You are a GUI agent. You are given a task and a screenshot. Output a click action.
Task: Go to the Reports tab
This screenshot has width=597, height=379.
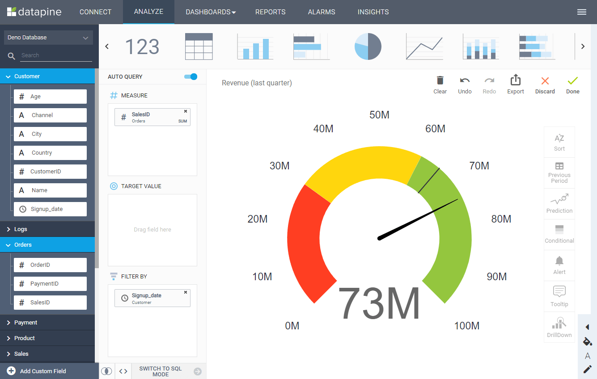[x=270, y=12]
